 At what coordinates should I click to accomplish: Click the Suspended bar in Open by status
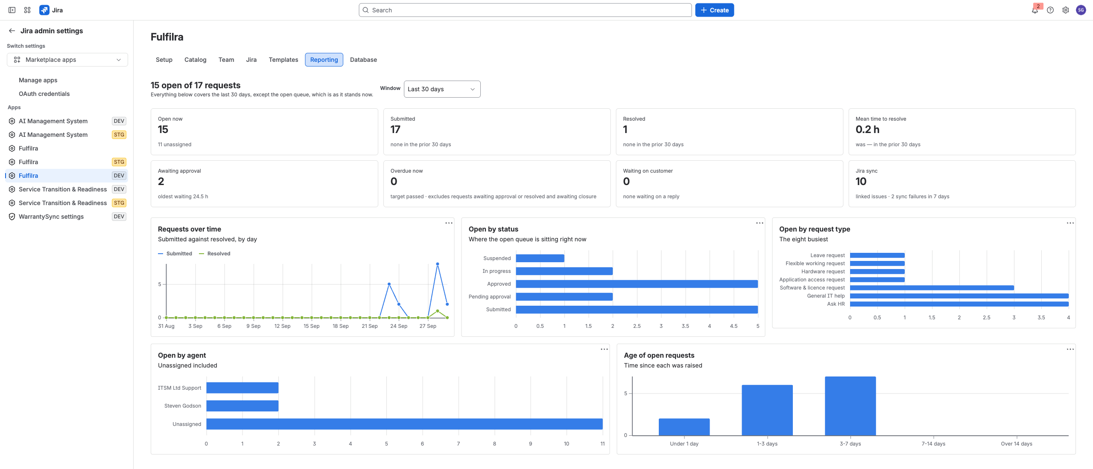(x=540, y=258)
